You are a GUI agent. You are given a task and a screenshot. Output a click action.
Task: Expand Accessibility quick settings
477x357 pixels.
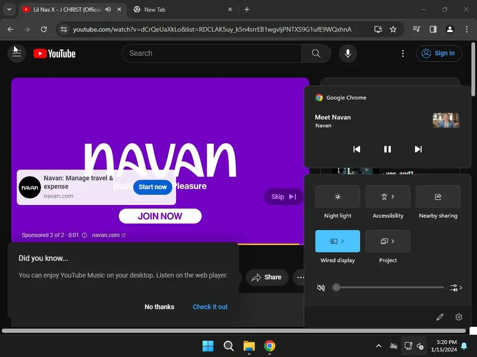click(x=388, y=197)
